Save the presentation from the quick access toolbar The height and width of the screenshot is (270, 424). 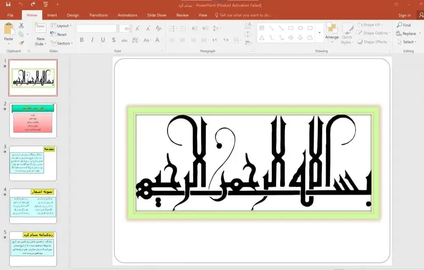(x=8, y=4)
